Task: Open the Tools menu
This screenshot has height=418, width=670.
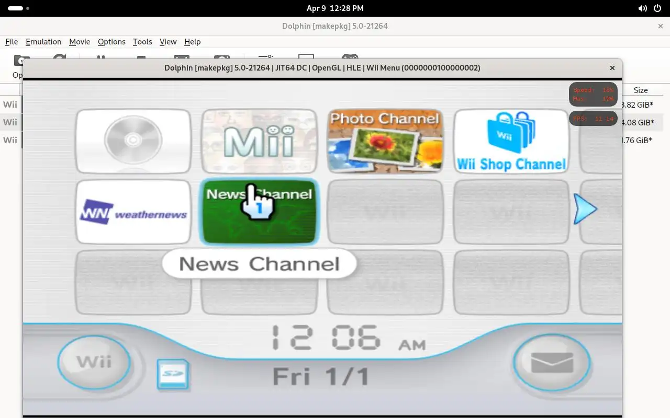Action: [x=142, y=42]
